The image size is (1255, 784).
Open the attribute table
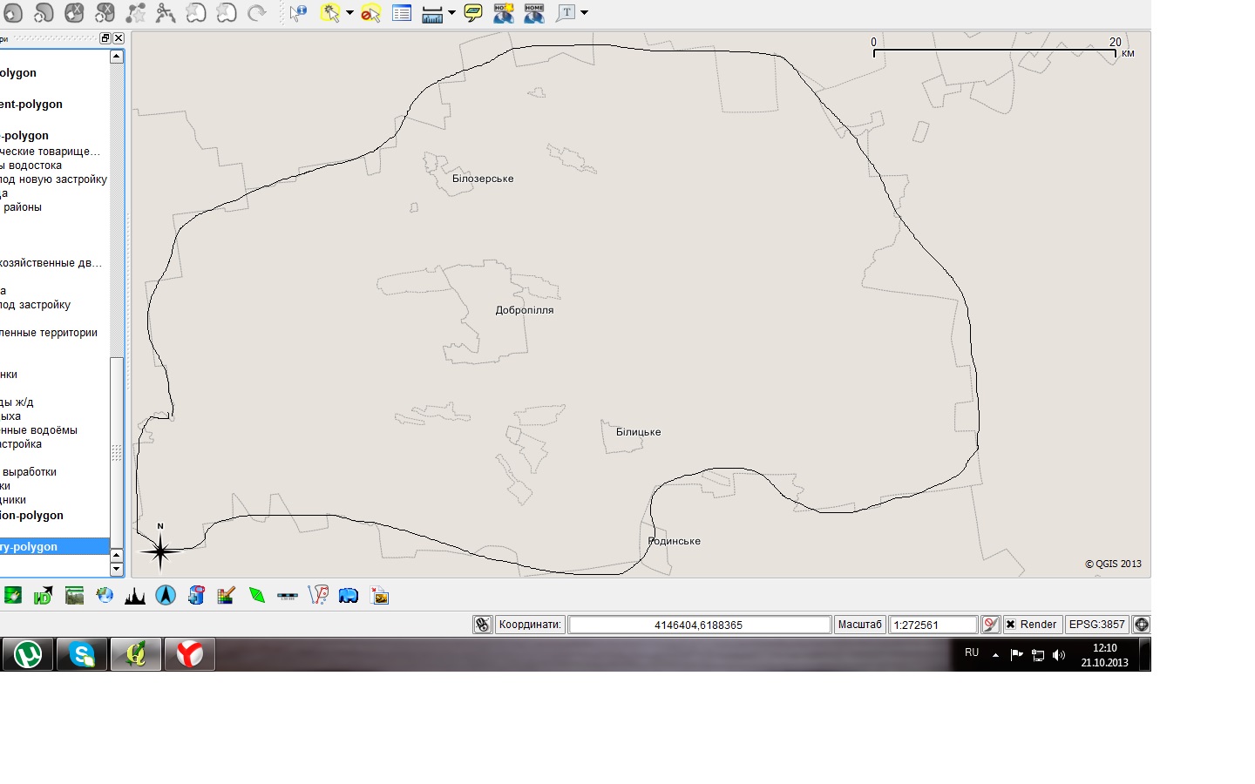[x=402, y=13]
